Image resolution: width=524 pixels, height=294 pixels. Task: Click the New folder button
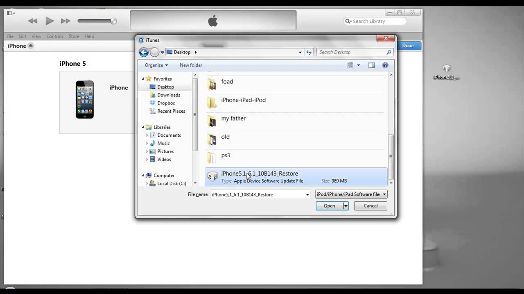tap(191, 65)
